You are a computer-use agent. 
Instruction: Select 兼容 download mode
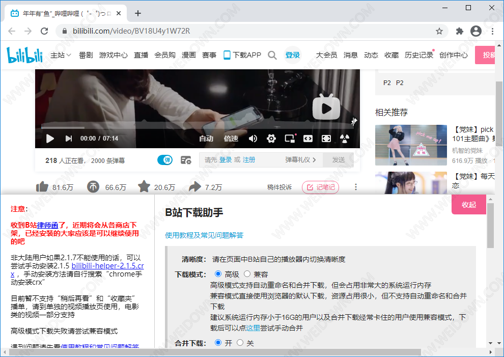point(247,274)
